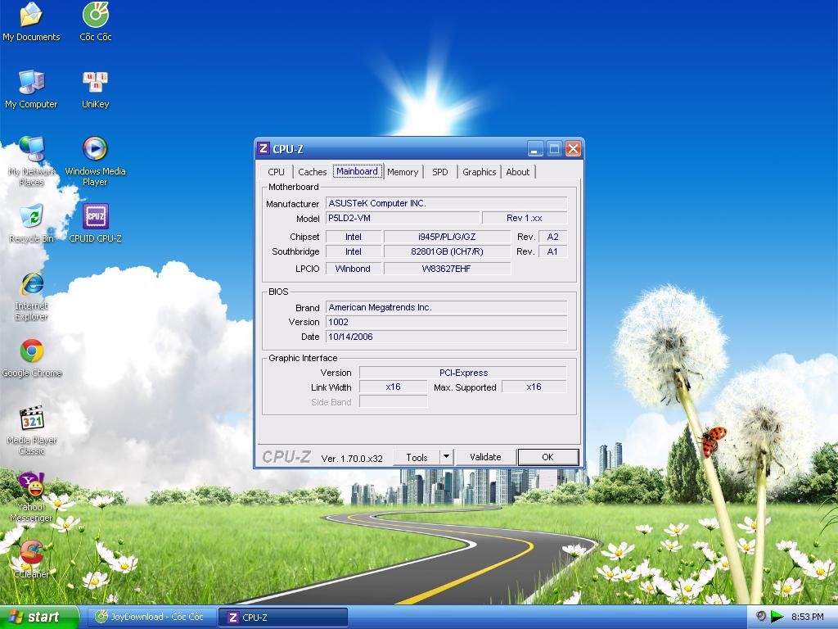
Task: Open the Tools dropdown in CPU-Z
Action: click(446, 457)
